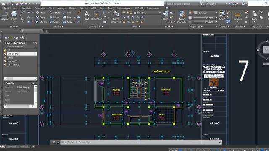Screen dimensions: 269x151
Task: Open the Annotate ribbon tab
Action: tap(26, 8)
